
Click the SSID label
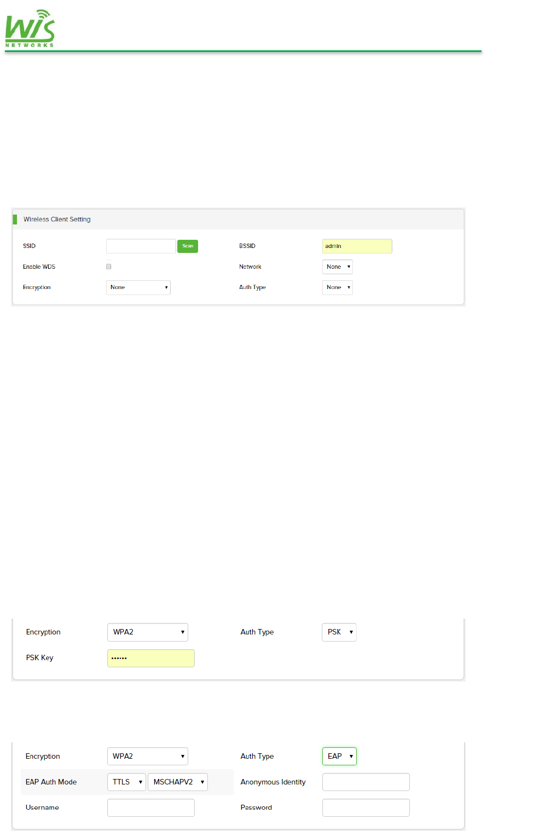coord(29,246)
